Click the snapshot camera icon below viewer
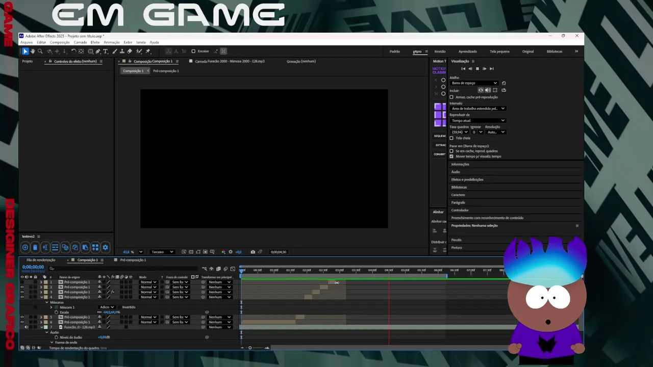The height and width of the screenshot is (367, 653). click(x=253, y=252)
